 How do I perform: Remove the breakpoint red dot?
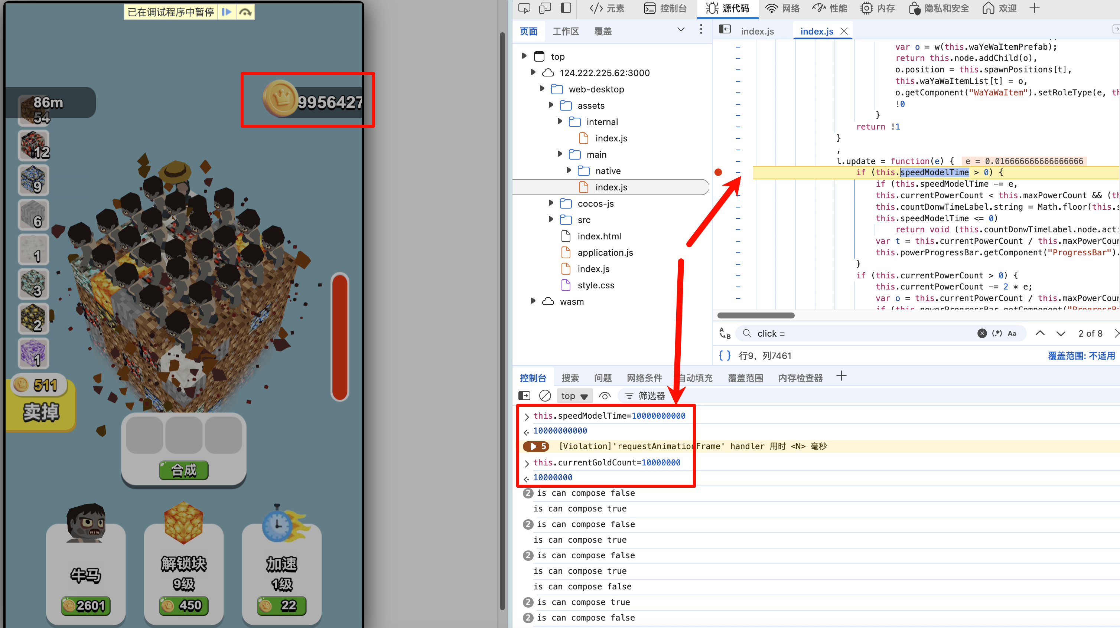tap(718, 173)
